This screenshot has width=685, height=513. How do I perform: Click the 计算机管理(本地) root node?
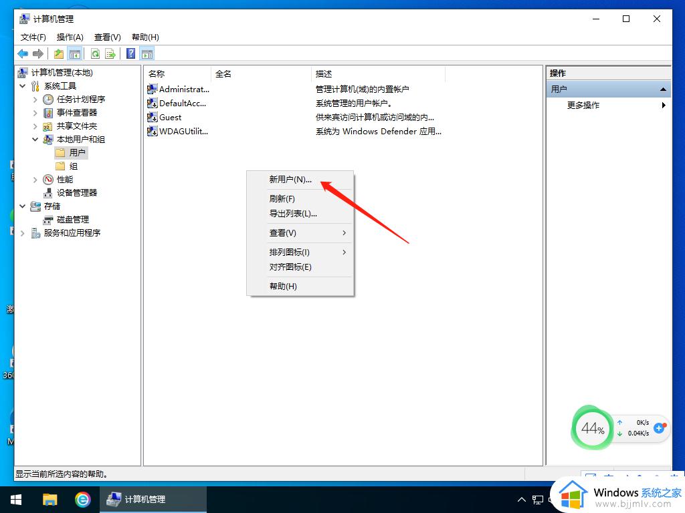62,72
